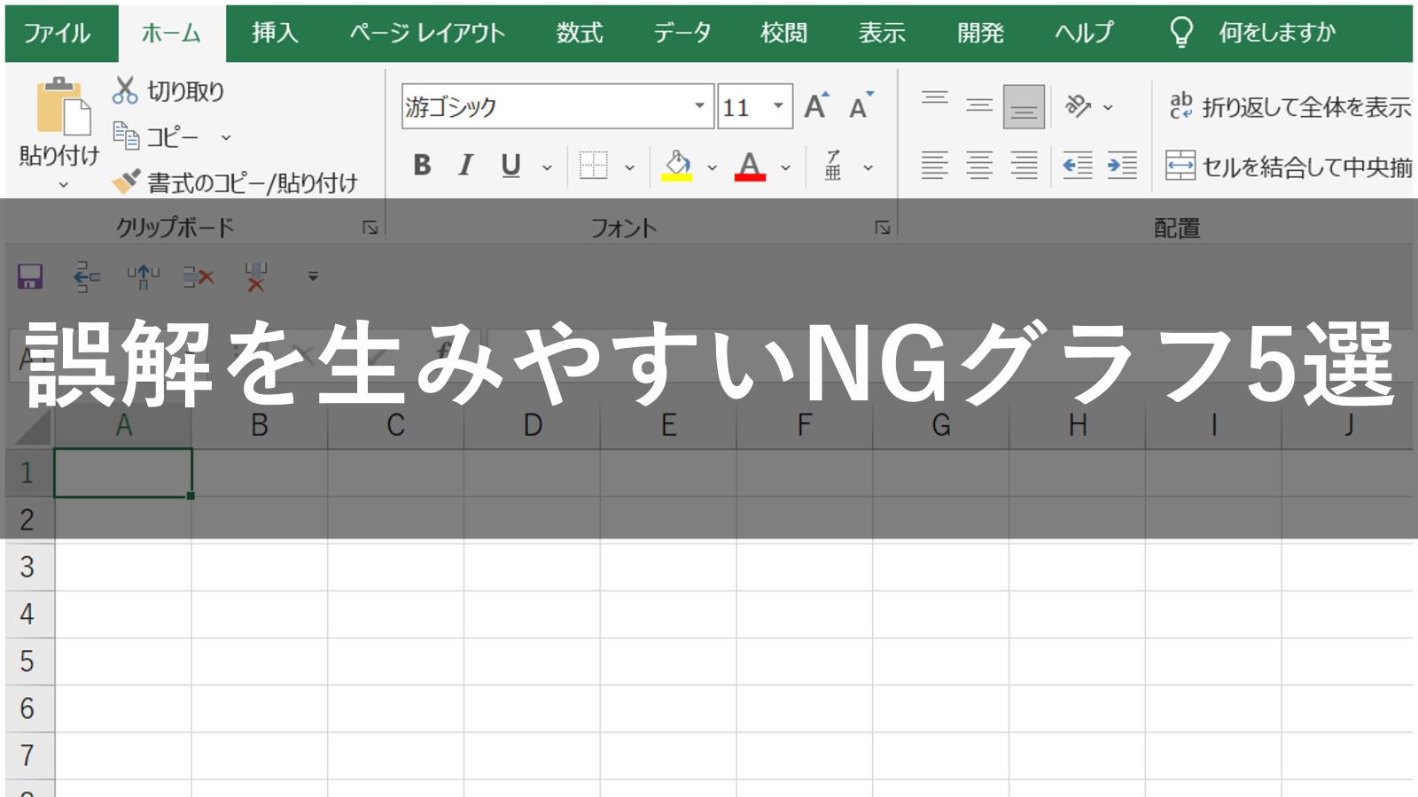Apply red font color
This screenshot has width=1418, height=797.
750,165
